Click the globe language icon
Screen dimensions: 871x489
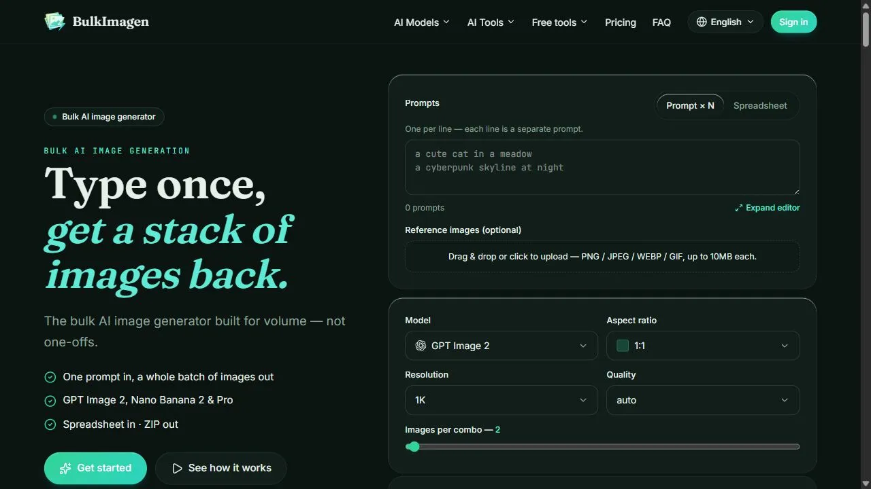click(x=702, y=22)
